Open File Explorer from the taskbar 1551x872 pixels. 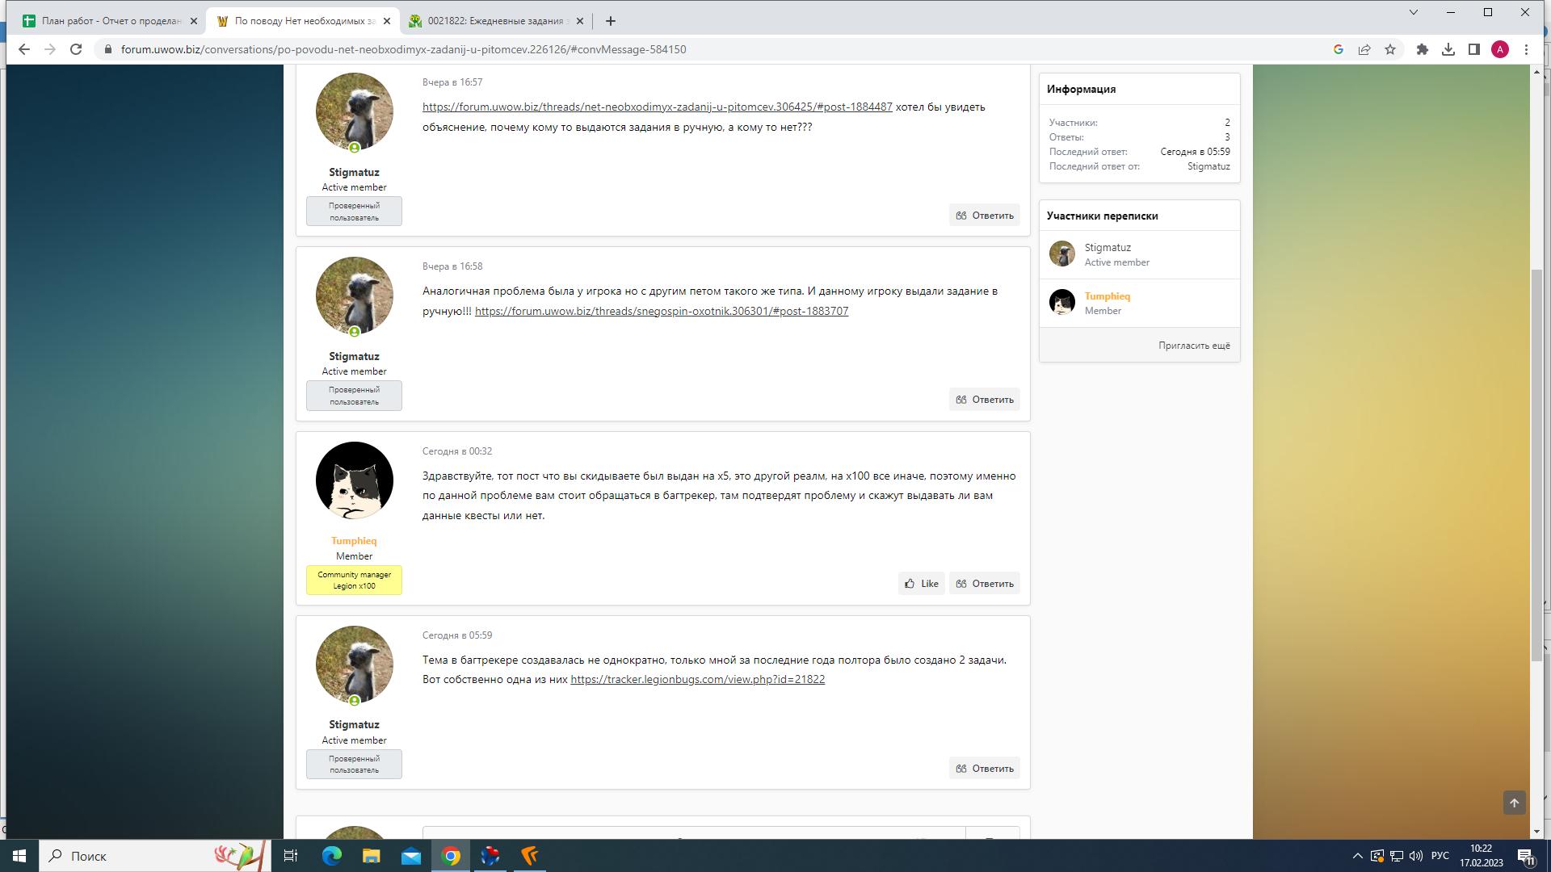point(371,856)
